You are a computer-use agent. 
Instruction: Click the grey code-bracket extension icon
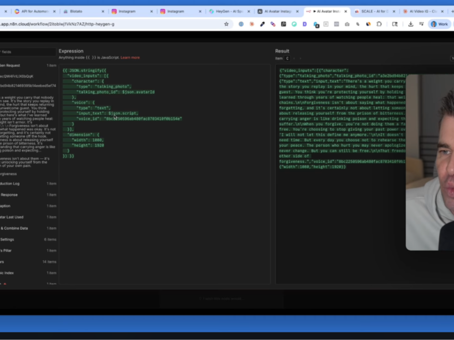pos(336,24)
